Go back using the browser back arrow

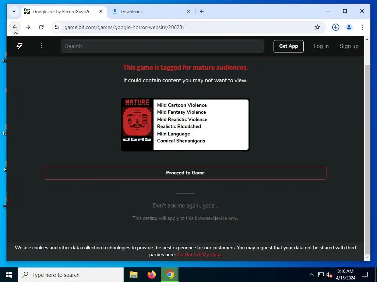click(x=15, y=27)
